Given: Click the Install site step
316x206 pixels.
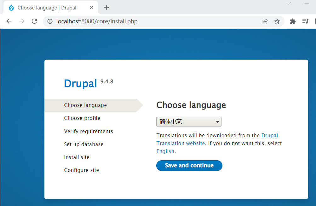Looking at the screenshot, I should [x=77, y=157].
